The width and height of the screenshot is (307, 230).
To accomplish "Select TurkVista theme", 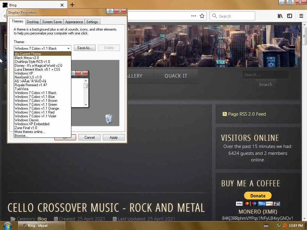I will [43, 89].
